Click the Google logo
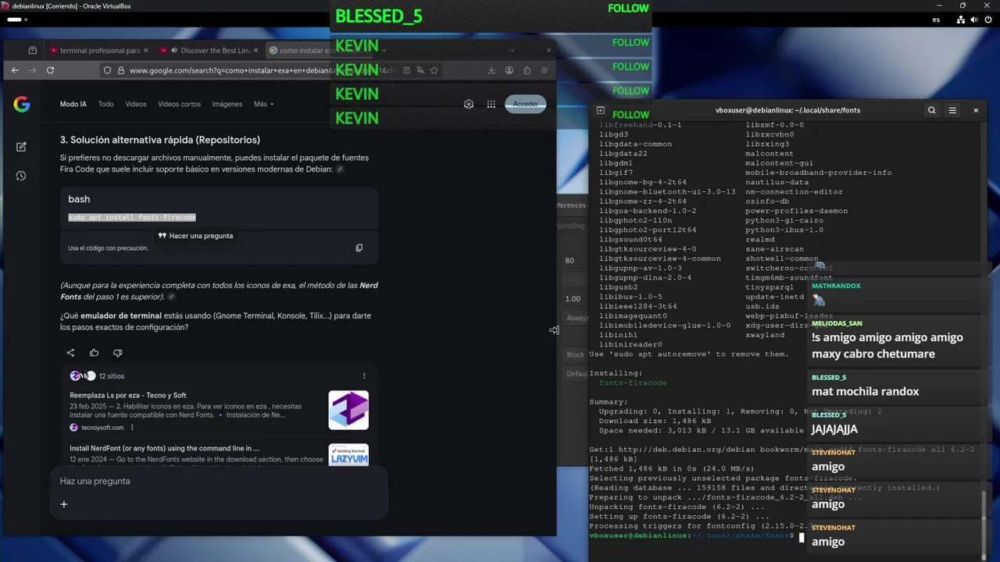Image resolution: width=1000 pixels, height=562 pixels. 22,104
